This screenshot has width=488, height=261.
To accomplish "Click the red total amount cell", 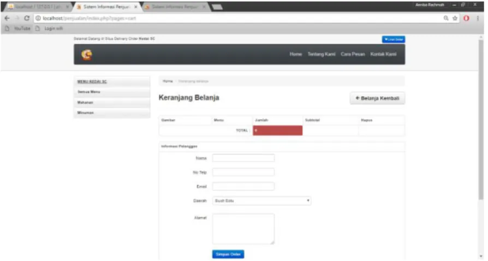I will click(x=278, y=130).
